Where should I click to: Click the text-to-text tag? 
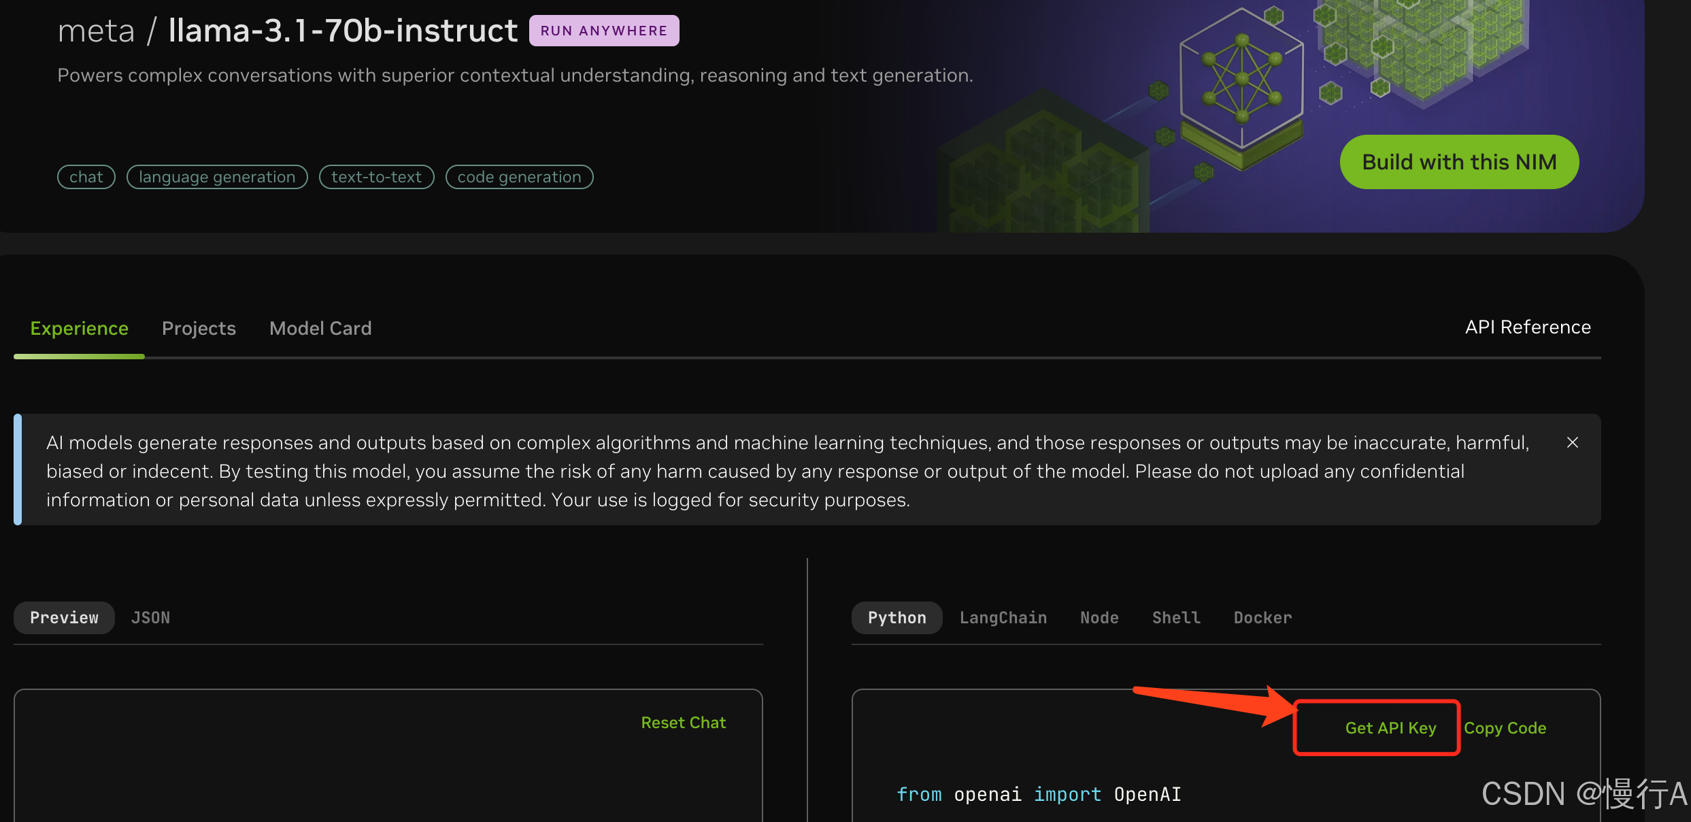[x=376, y=176]
